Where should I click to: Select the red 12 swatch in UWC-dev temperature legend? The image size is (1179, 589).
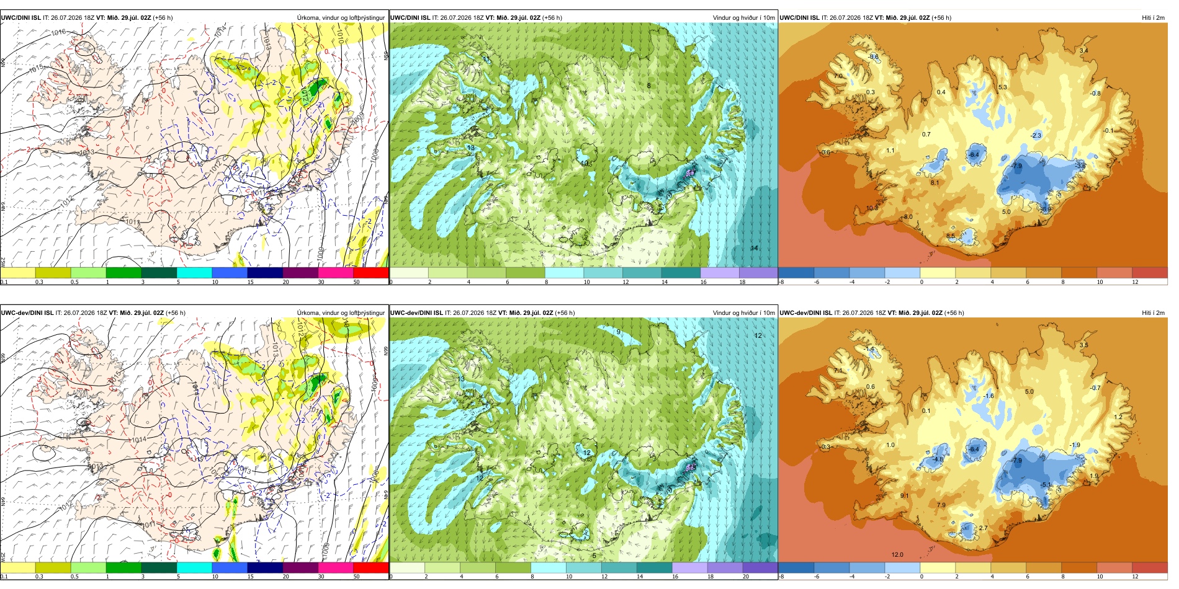(1150, 567)
